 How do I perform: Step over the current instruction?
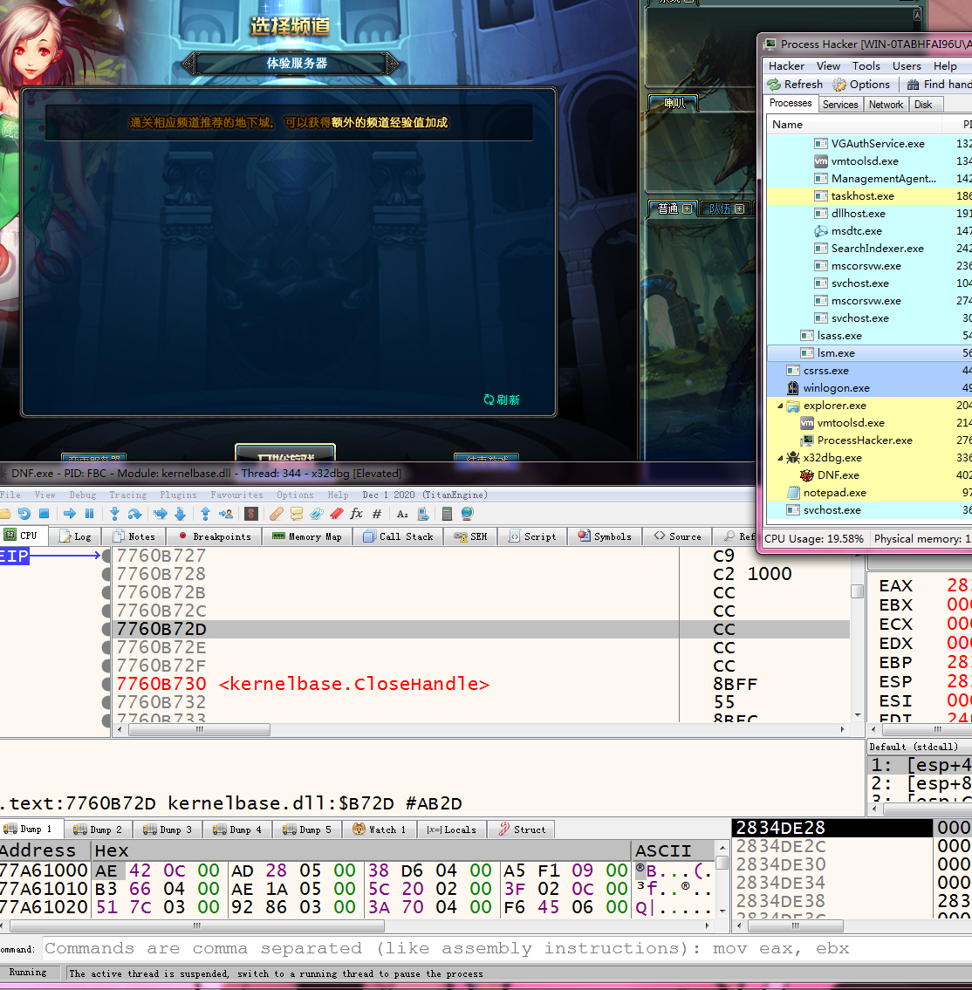[134, 514]
